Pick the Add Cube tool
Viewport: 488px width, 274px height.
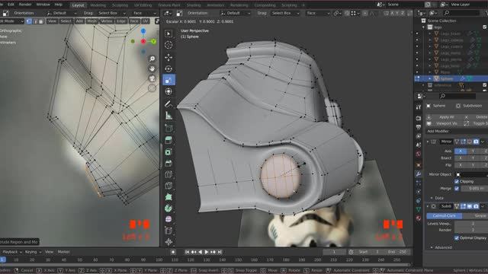(x=169, y=128)
